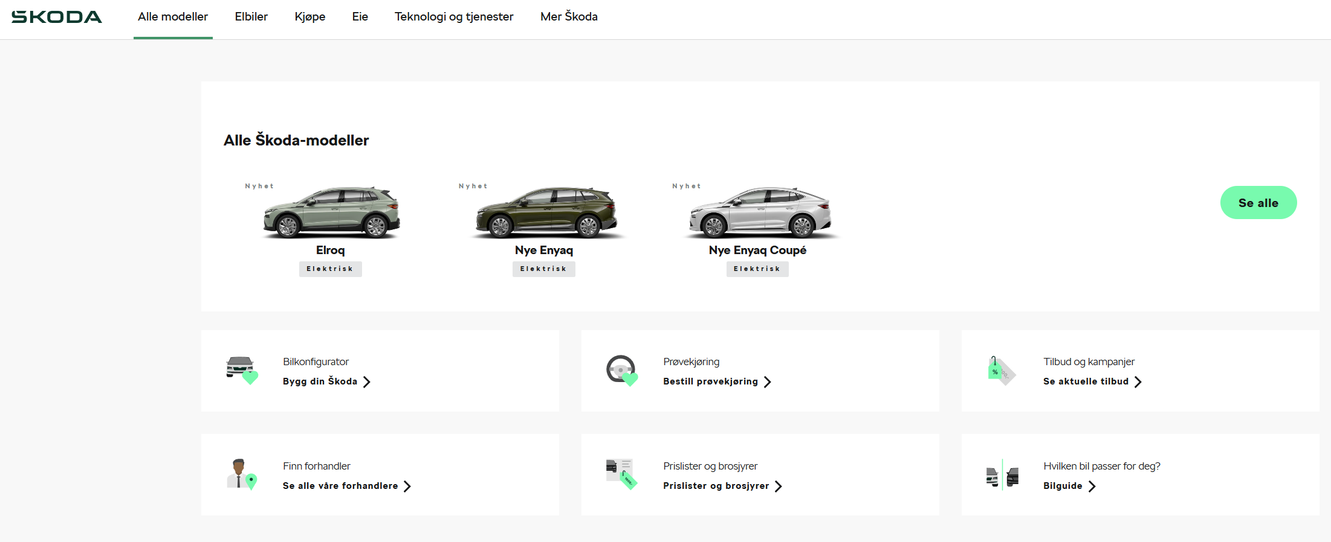Open the Se aktuelle tilbud link
Screen dimensions: 1331x542
click(x=1086, y=381)
